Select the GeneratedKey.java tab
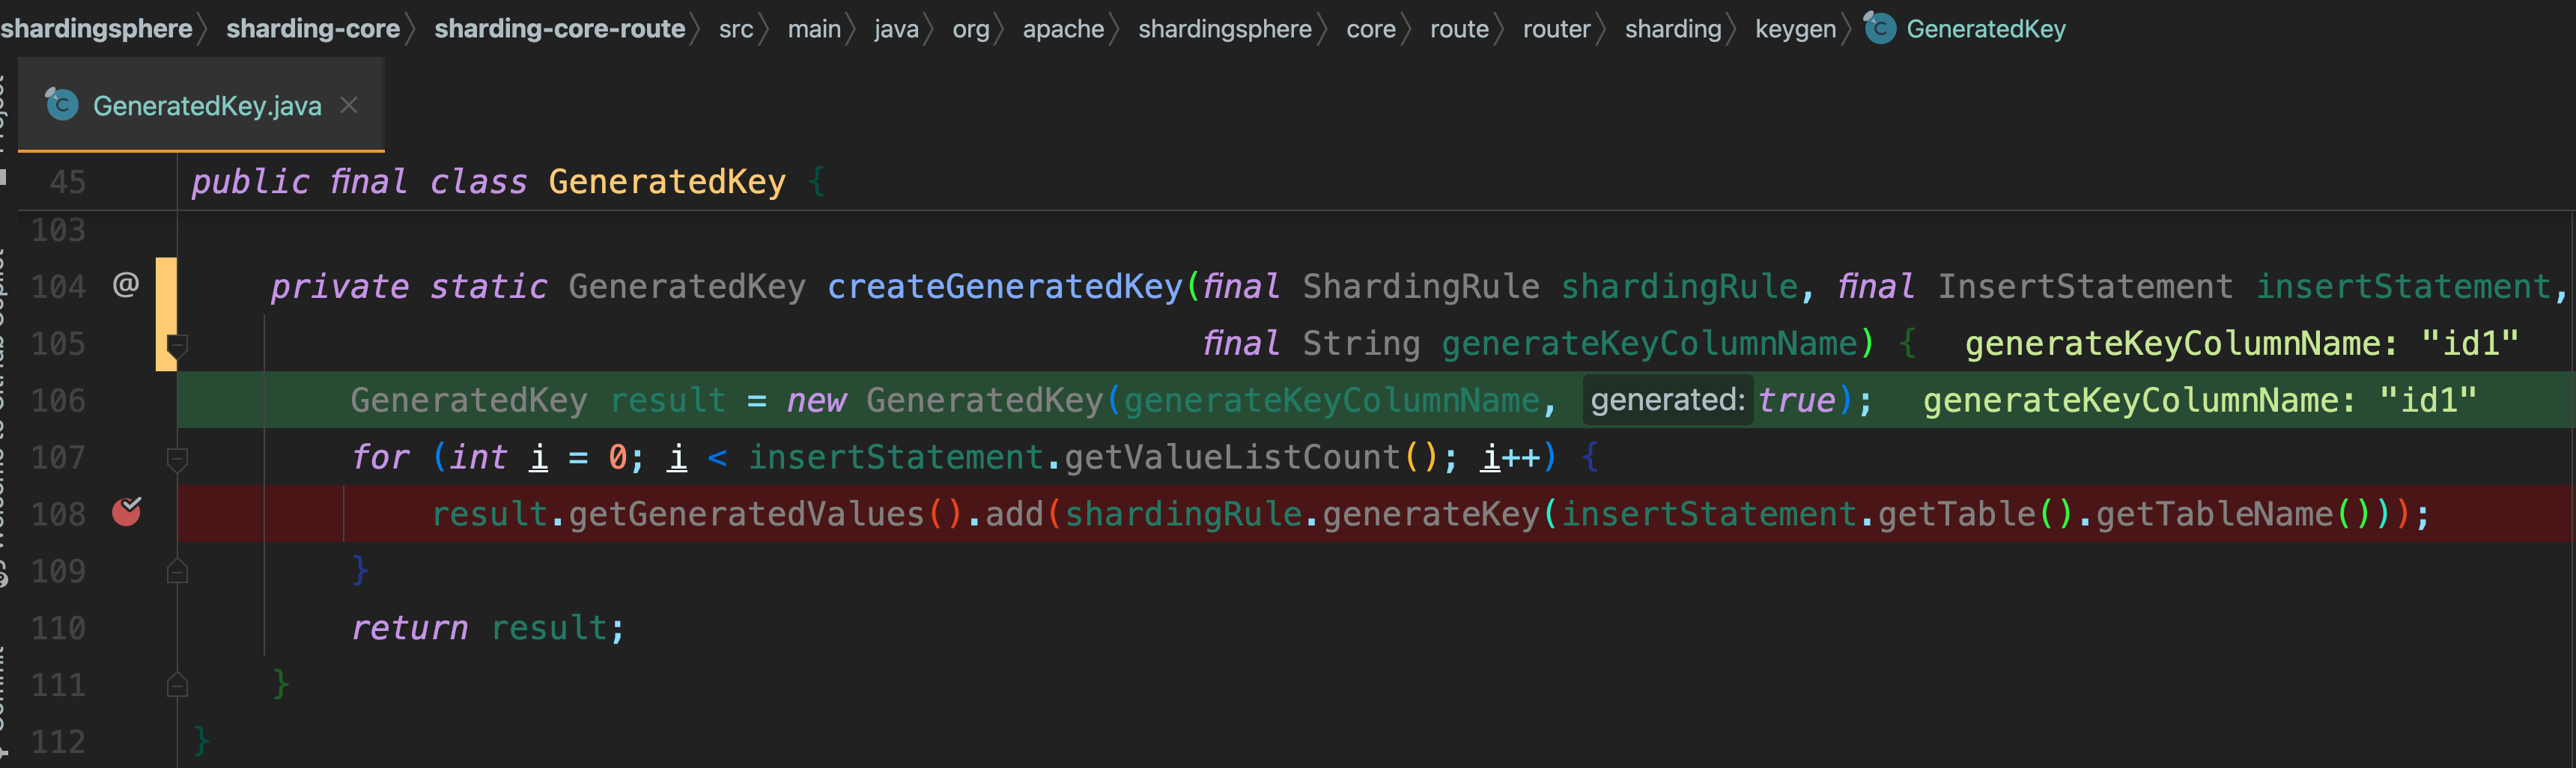 click(206, 105)
